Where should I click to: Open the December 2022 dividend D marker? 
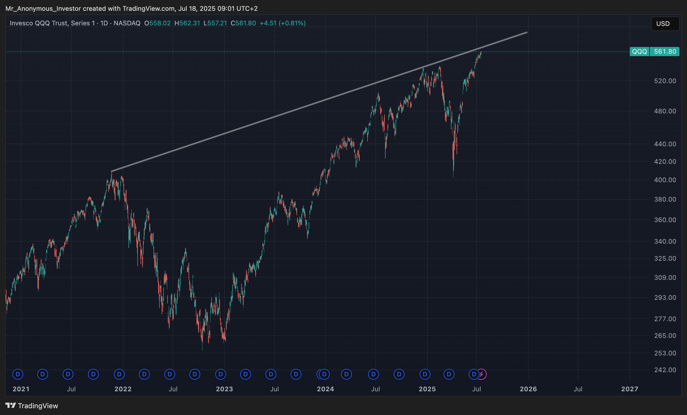[221, 374]
